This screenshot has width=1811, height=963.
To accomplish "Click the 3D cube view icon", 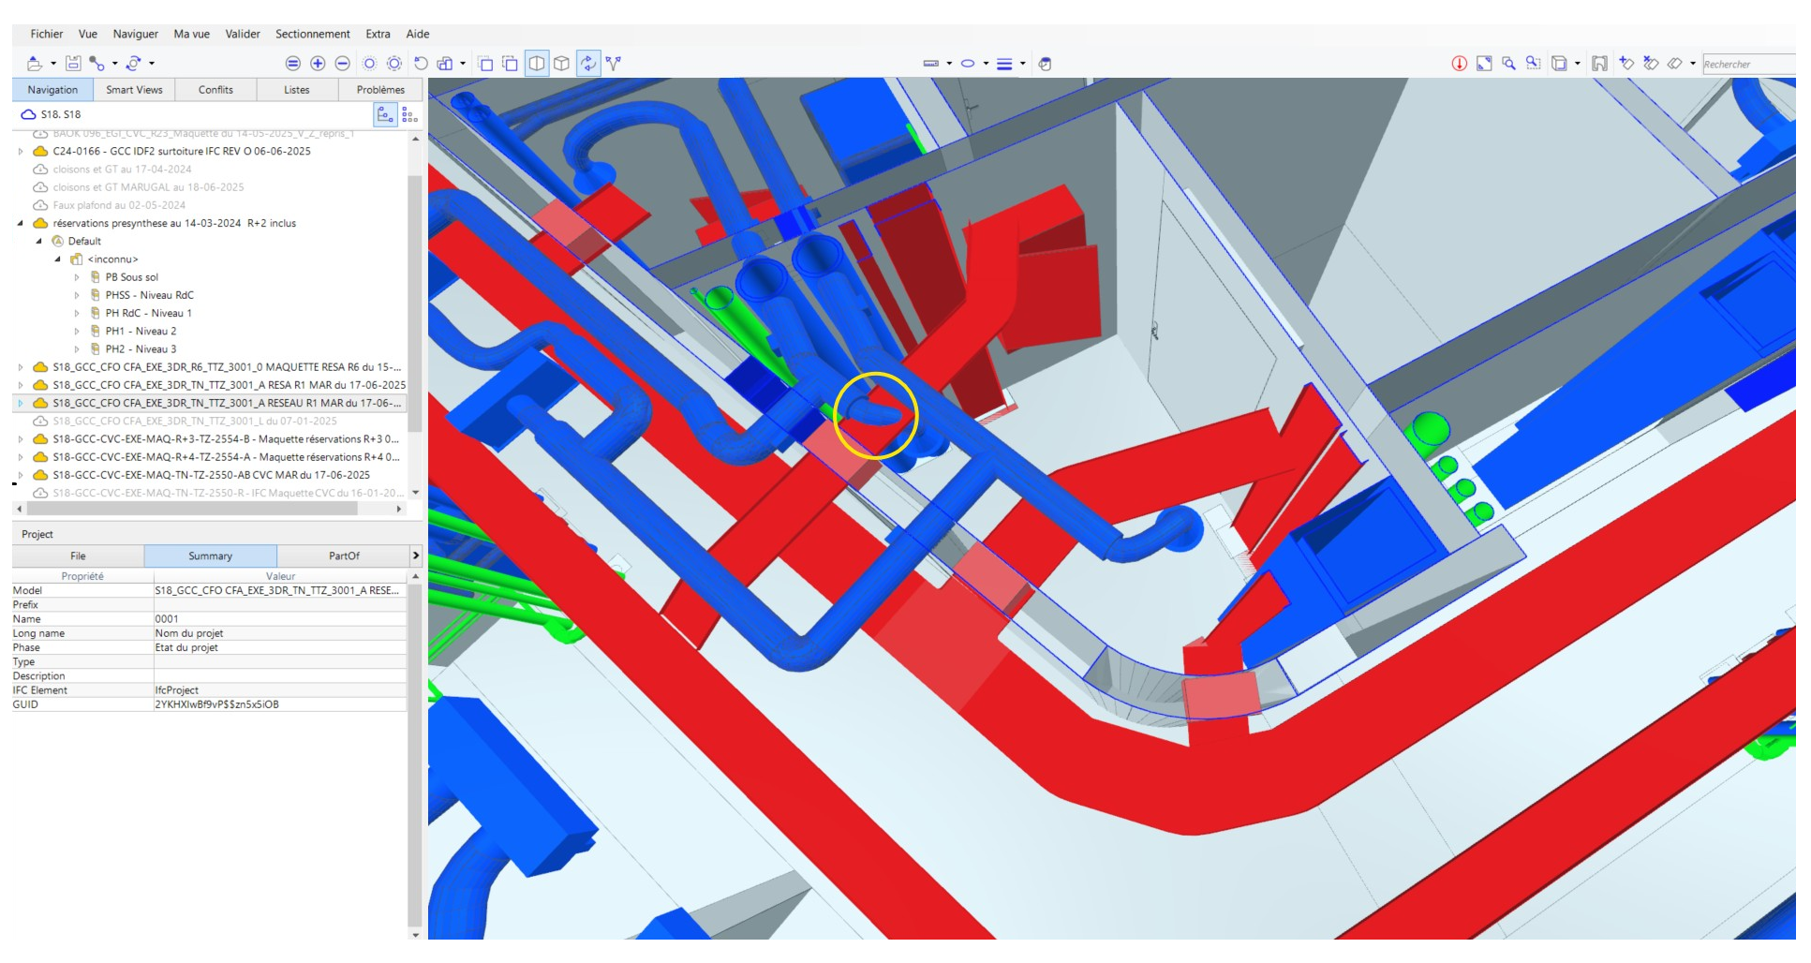I will coord(561,64).
